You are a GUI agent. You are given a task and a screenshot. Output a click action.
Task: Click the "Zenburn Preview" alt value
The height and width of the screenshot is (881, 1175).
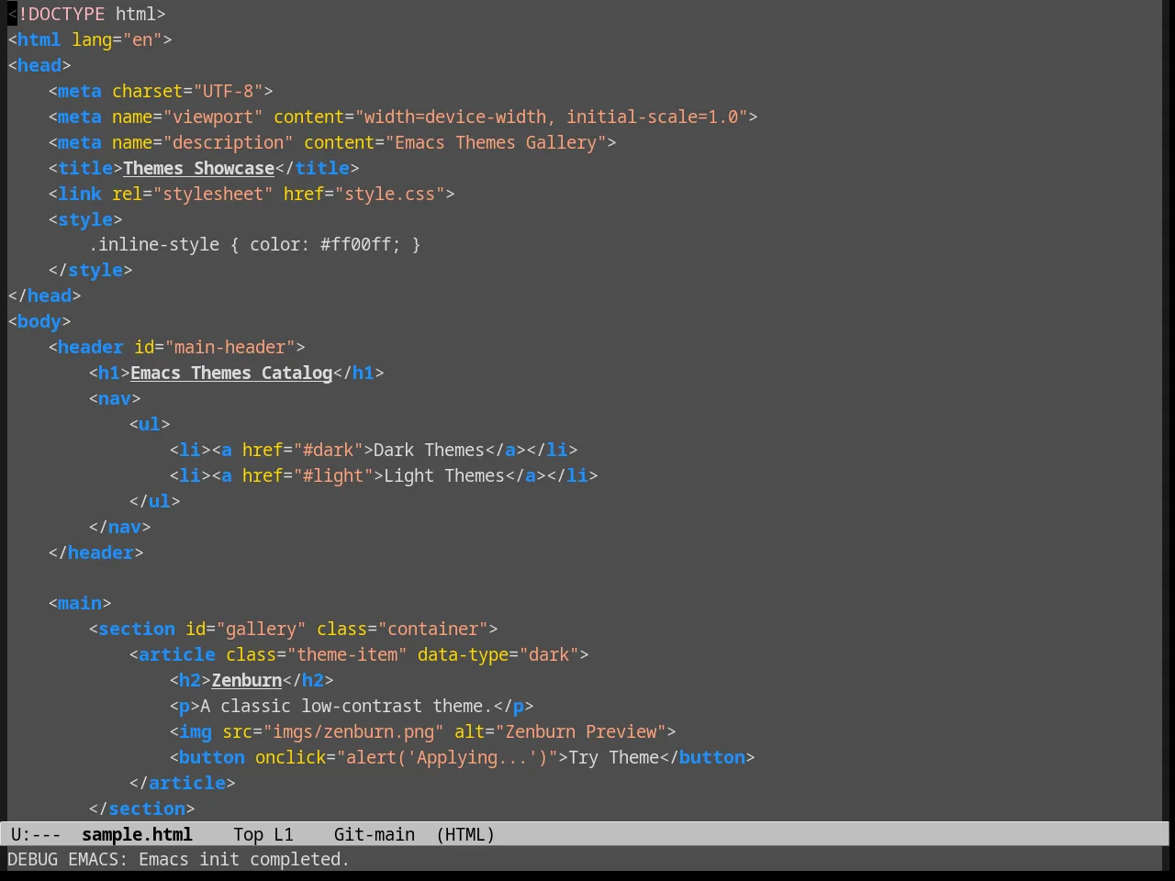[x=581, y=731]
